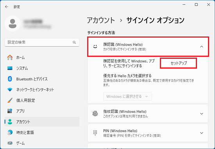This screenshot has height=149, width=215.
Task: Open Bluetooth とデバイス settings
Action: (x=42, y=79)
